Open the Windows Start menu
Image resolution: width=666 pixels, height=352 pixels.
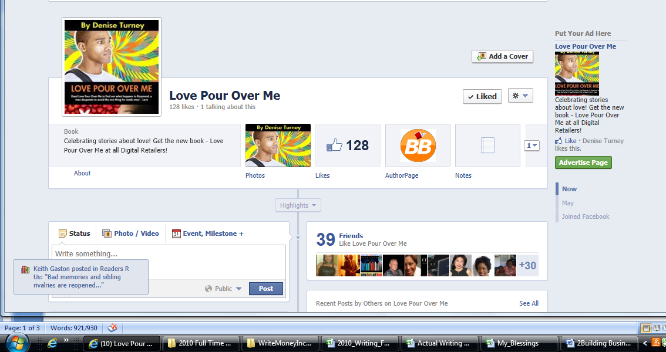point(17,343)
